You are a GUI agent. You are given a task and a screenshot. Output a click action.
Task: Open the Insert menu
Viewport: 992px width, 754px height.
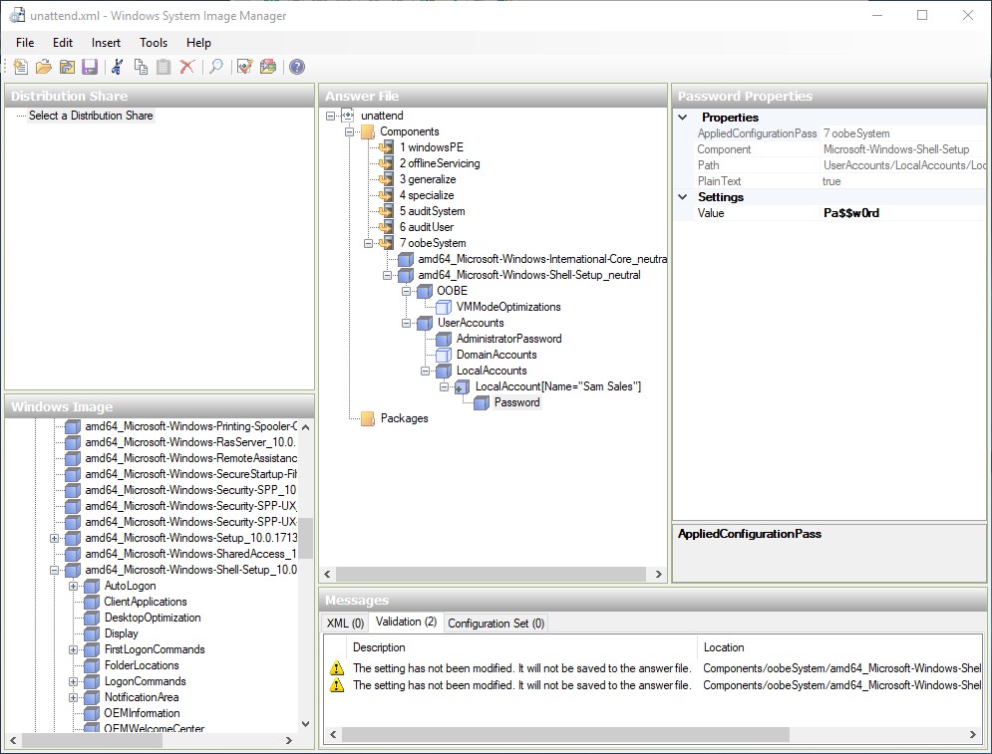(x=106, y=43)
